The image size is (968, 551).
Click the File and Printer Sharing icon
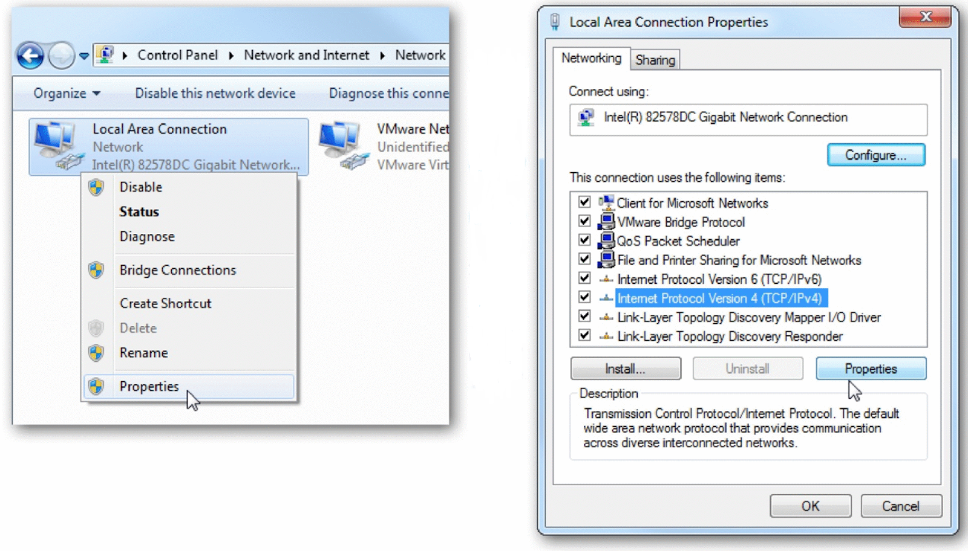(x=606, y=260)
